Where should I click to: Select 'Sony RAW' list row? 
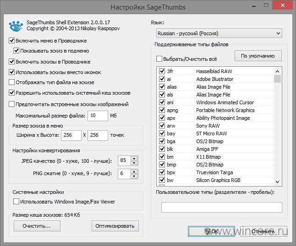point(215,126)
